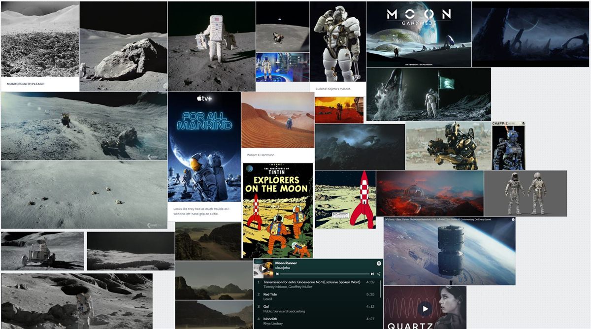
Task: Select the lunar module with Earth photo
Action: click(282, 27)
